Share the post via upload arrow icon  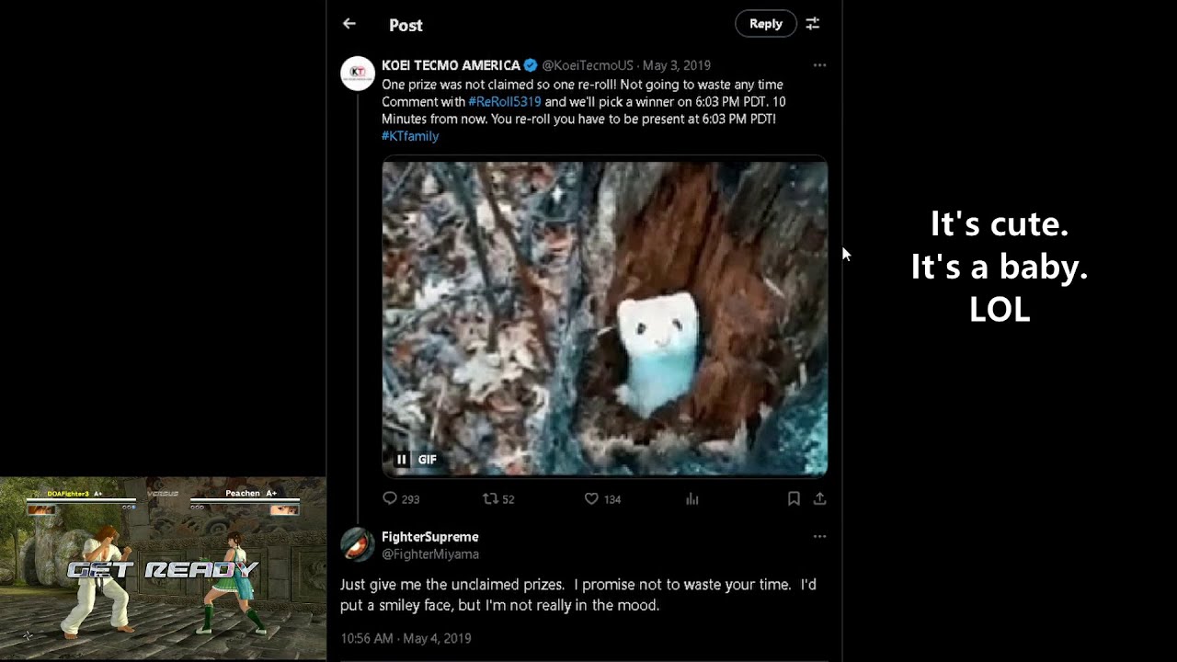click(x=819, y=498)
